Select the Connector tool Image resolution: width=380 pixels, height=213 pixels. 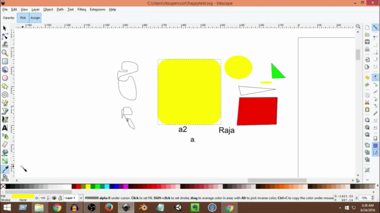pyautogui.click(x=5, y=178)
